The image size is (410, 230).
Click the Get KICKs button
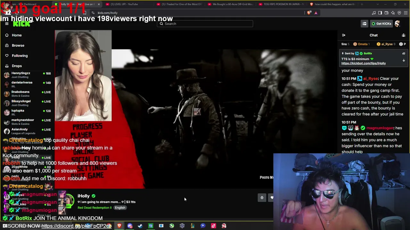[381, 24]
